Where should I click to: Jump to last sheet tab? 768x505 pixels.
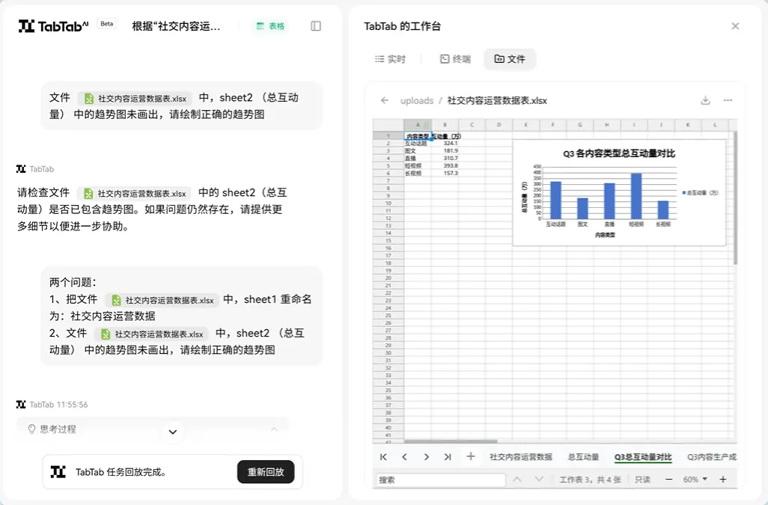point(447,456)
